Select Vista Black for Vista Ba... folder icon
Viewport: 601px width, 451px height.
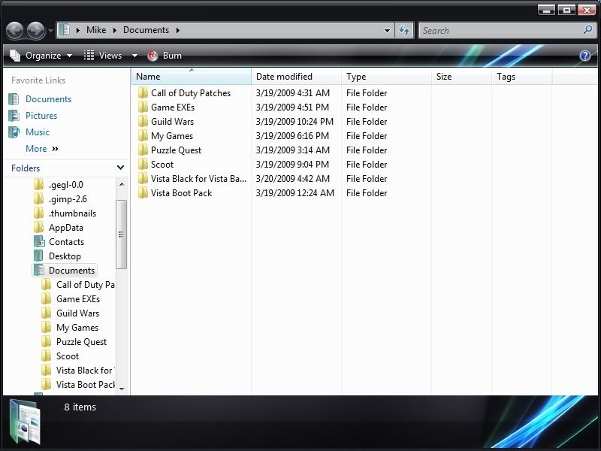143,179
